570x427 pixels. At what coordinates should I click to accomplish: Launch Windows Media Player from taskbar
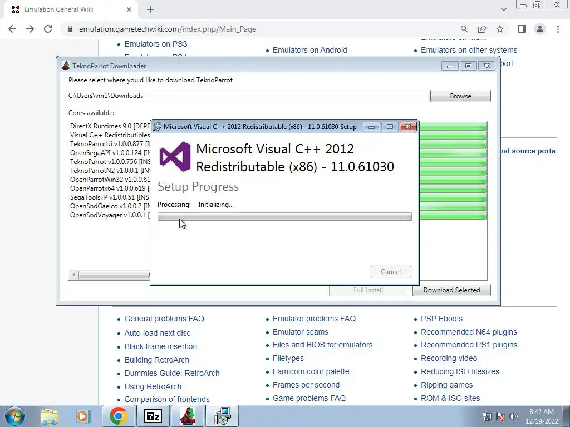(x=82, y=416)
